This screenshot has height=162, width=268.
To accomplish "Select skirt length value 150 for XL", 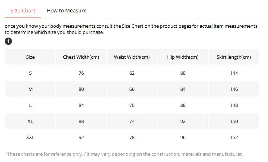I will 234,121.
